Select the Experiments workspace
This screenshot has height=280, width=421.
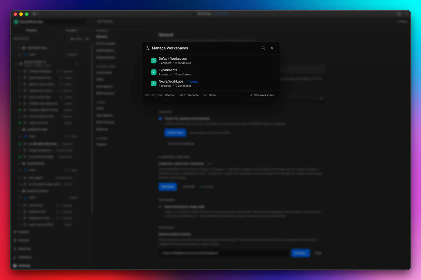[210, 72]
